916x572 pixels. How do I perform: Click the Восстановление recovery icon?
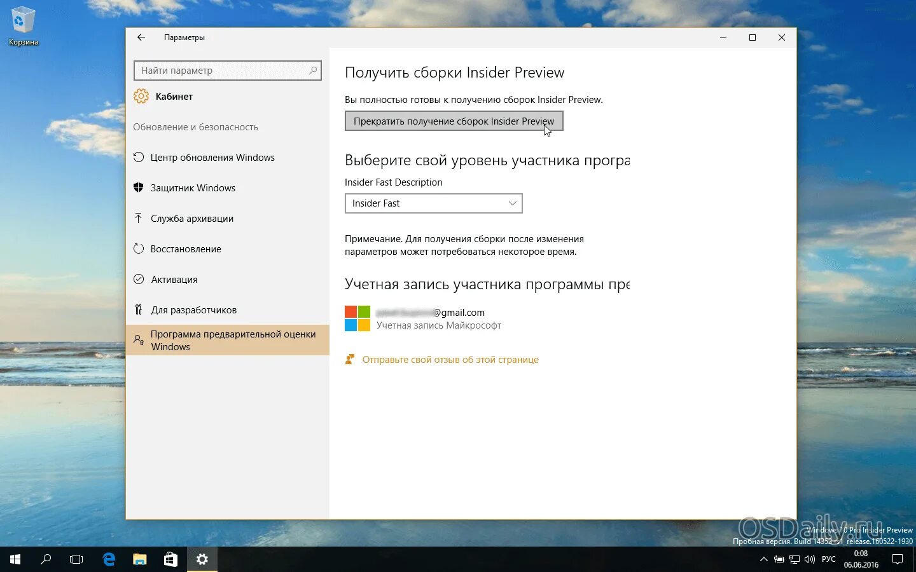pos(139,249)
